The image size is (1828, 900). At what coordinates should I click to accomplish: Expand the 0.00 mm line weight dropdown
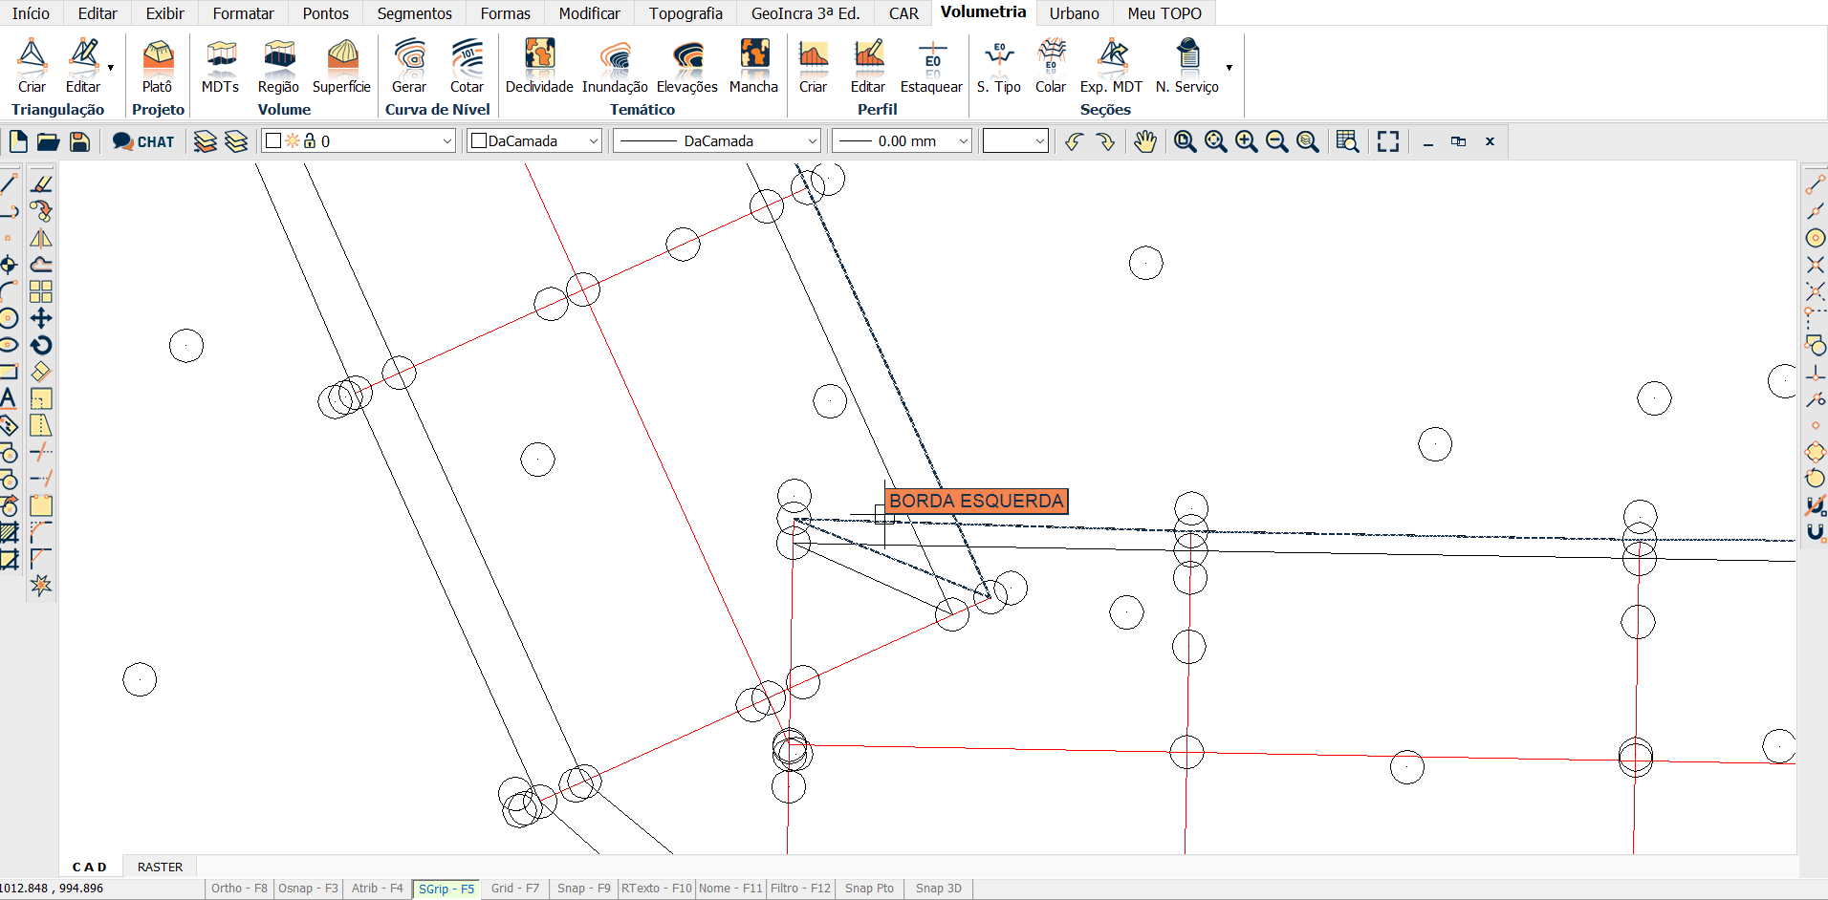pyautogui.click(x=902, y=141)
